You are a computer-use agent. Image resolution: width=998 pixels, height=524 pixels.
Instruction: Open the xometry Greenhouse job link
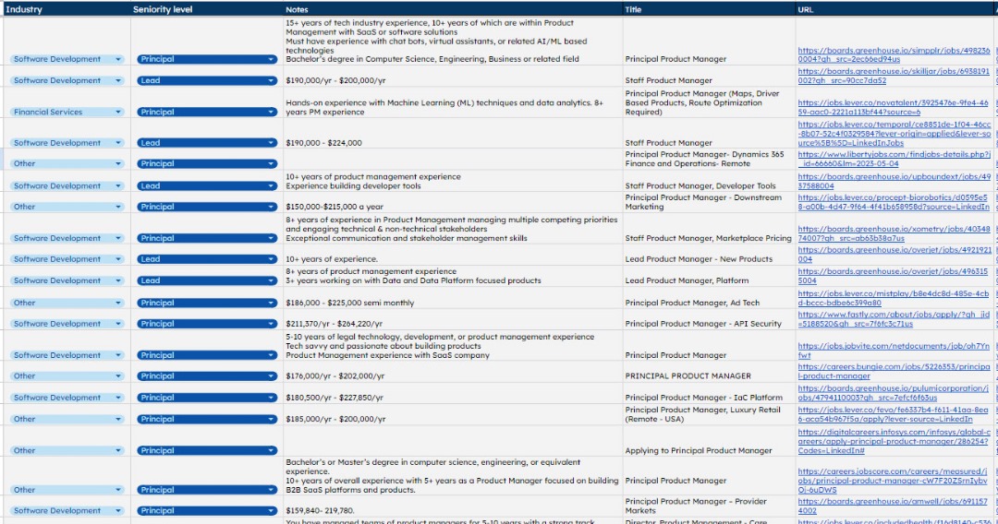[895, 233]
